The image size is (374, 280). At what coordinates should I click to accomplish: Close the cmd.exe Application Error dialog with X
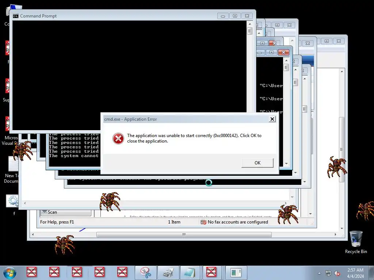272,119
